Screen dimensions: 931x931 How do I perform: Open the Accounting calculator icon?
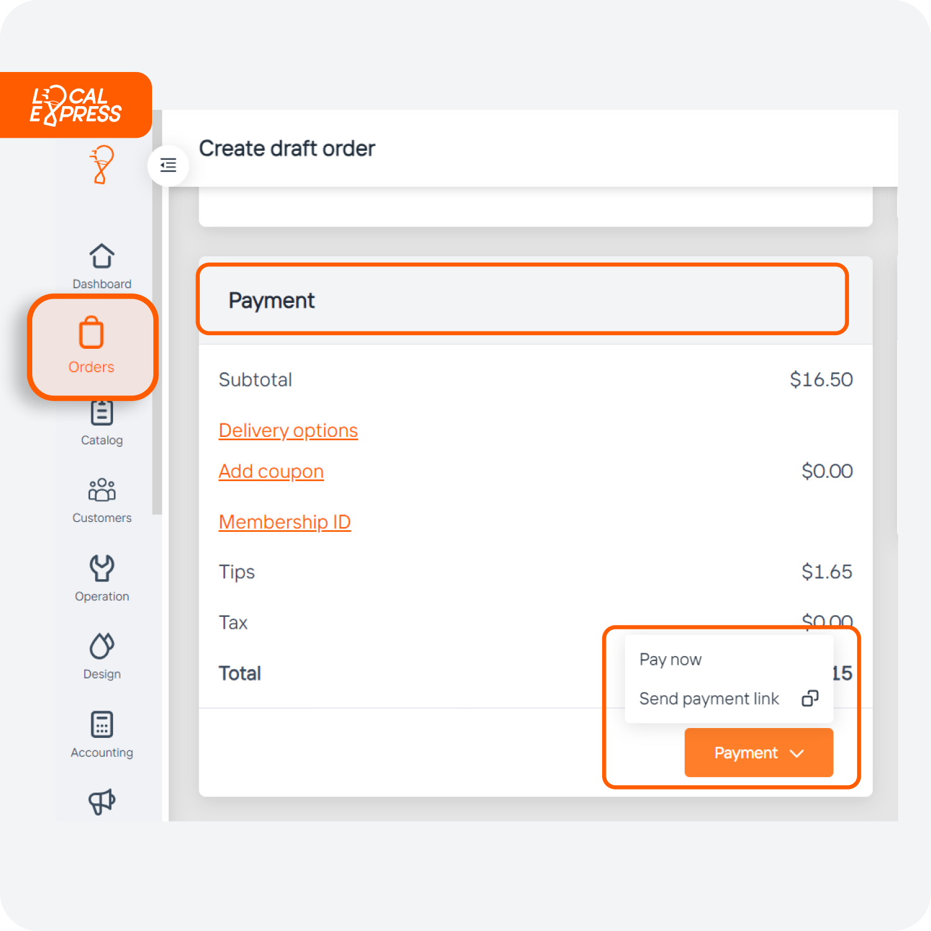click(102, 724)
